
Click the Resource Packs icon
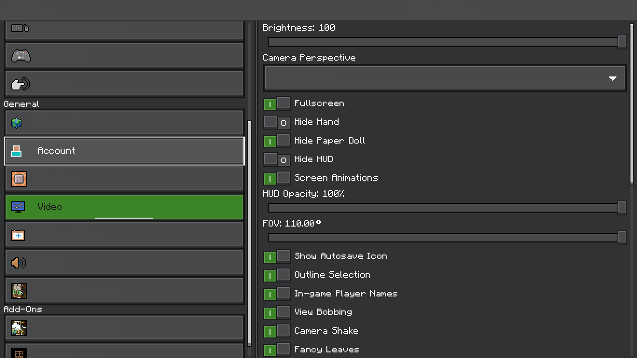[x=19, y=328]
